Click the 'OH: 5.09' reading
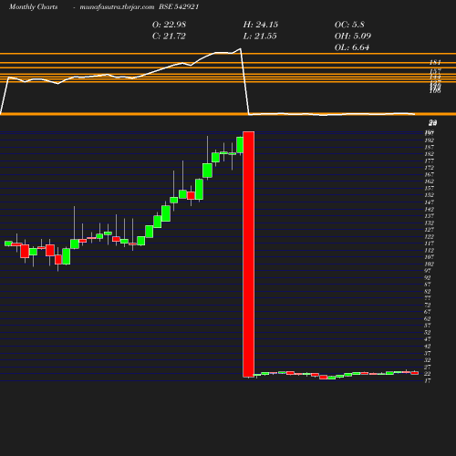This screenshot has height=456, width=456. (x=353, y=36)
